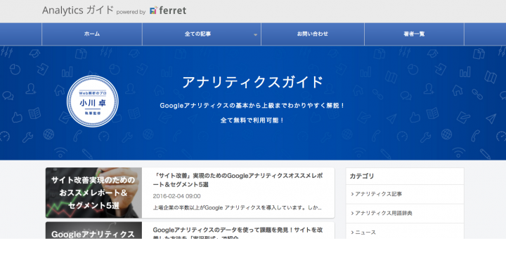Click the Googleアナリティクスの基本から banner subtitle
The image size is (506, 276).
252,106
